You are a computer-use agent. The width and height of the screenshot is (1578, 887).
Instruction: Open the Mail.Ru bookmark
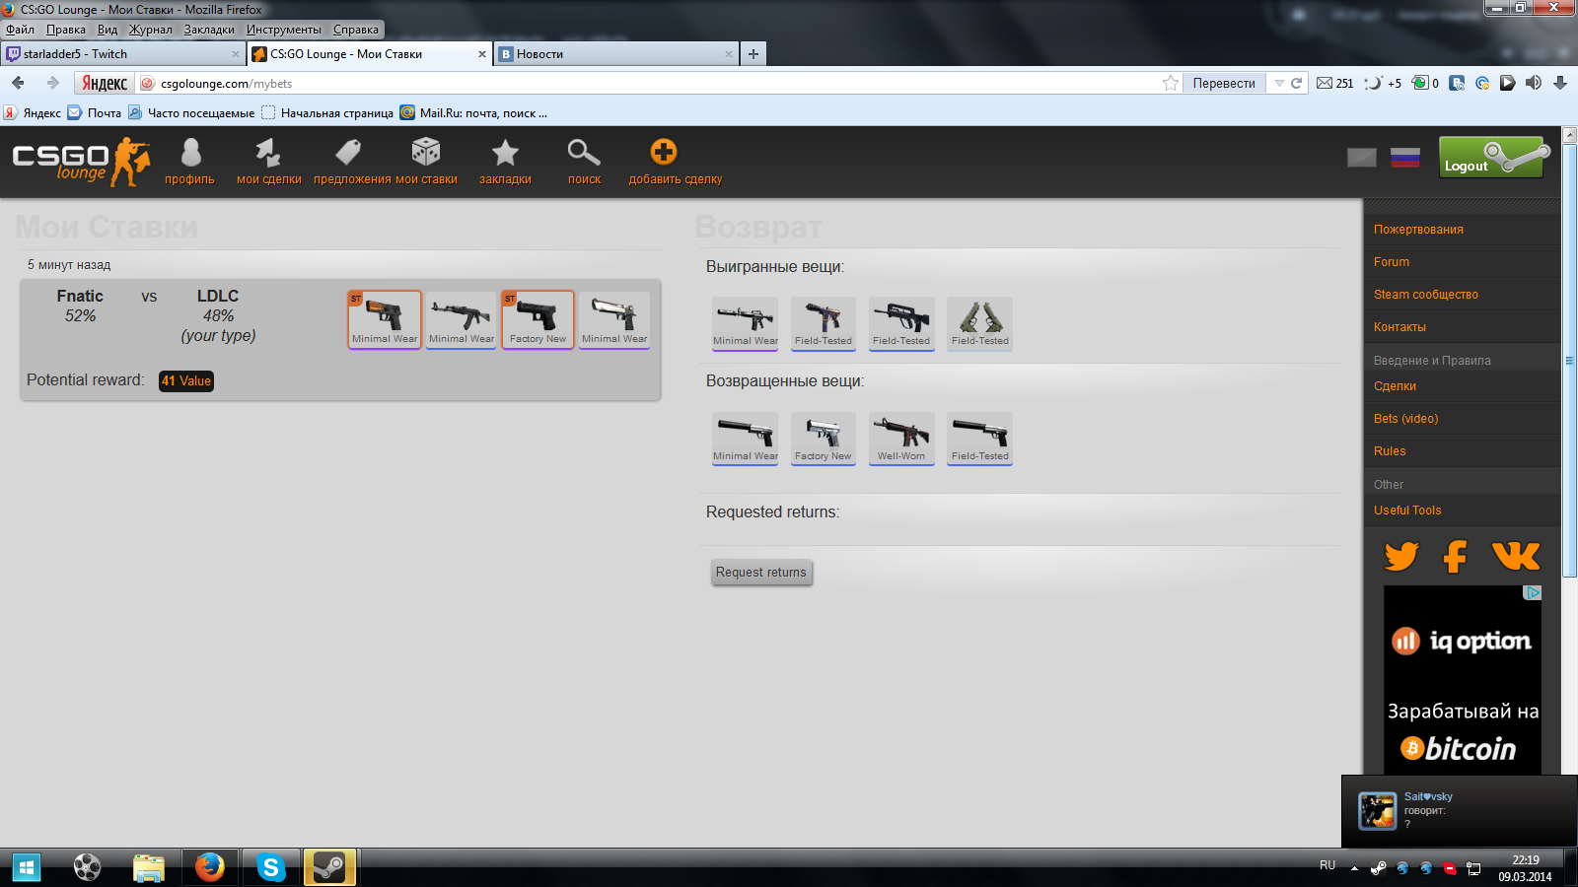[x=473, y=112]
